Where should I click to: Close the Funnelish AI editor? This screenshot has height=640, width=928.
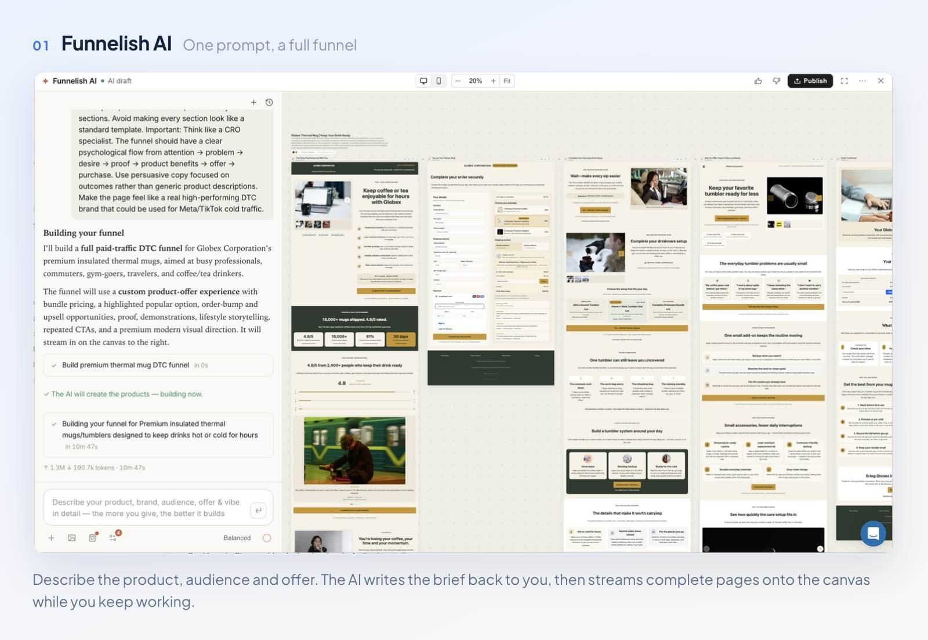tap(880, 81)
